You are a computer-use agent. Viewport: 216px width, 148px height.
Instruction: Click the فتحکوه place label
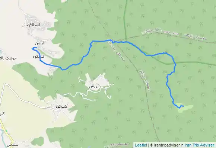pyautogui.click(x=39, y=56)
